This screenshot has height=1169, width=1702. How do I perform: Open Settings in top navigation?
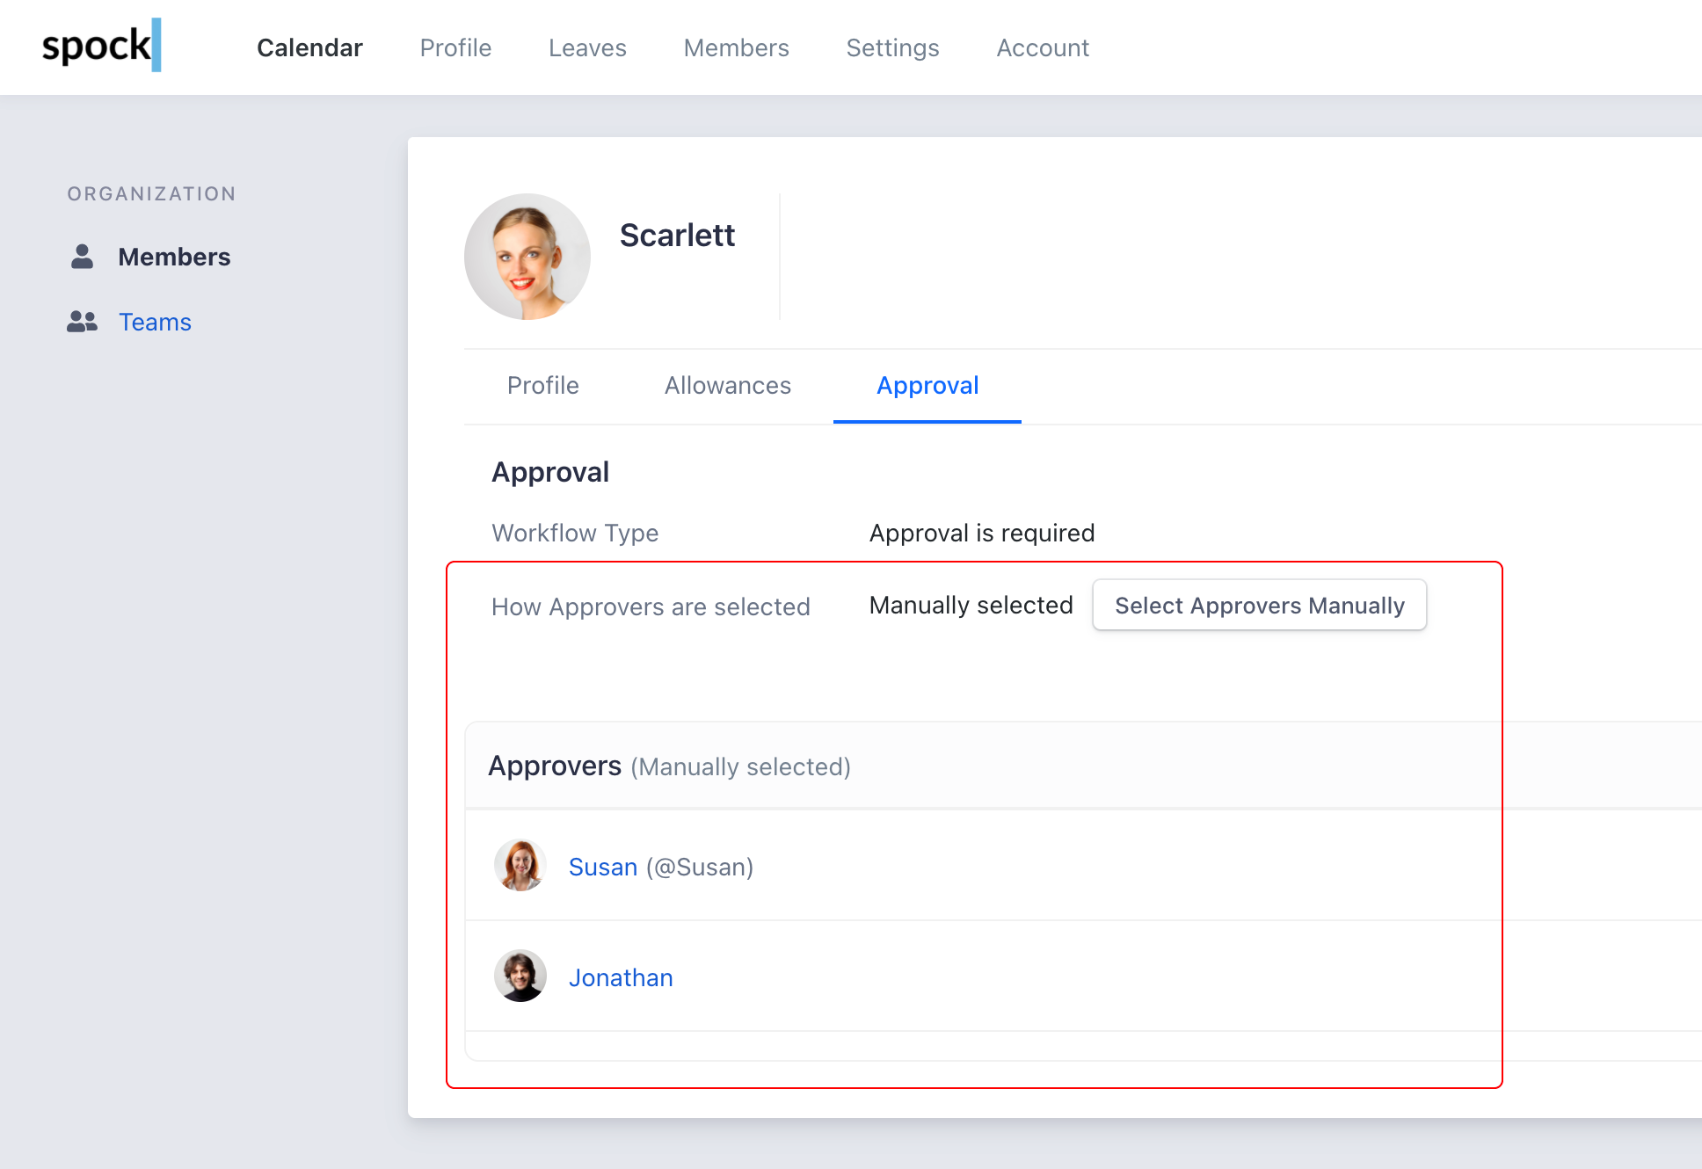pos(892,47)
